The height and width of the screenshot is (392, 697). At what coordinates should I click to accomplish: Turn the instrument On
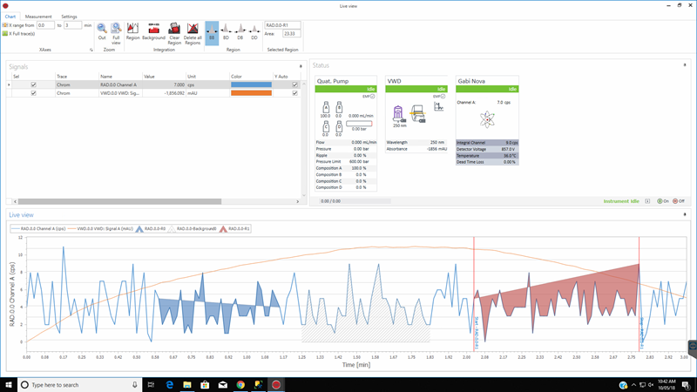click(x=663, y=201)
